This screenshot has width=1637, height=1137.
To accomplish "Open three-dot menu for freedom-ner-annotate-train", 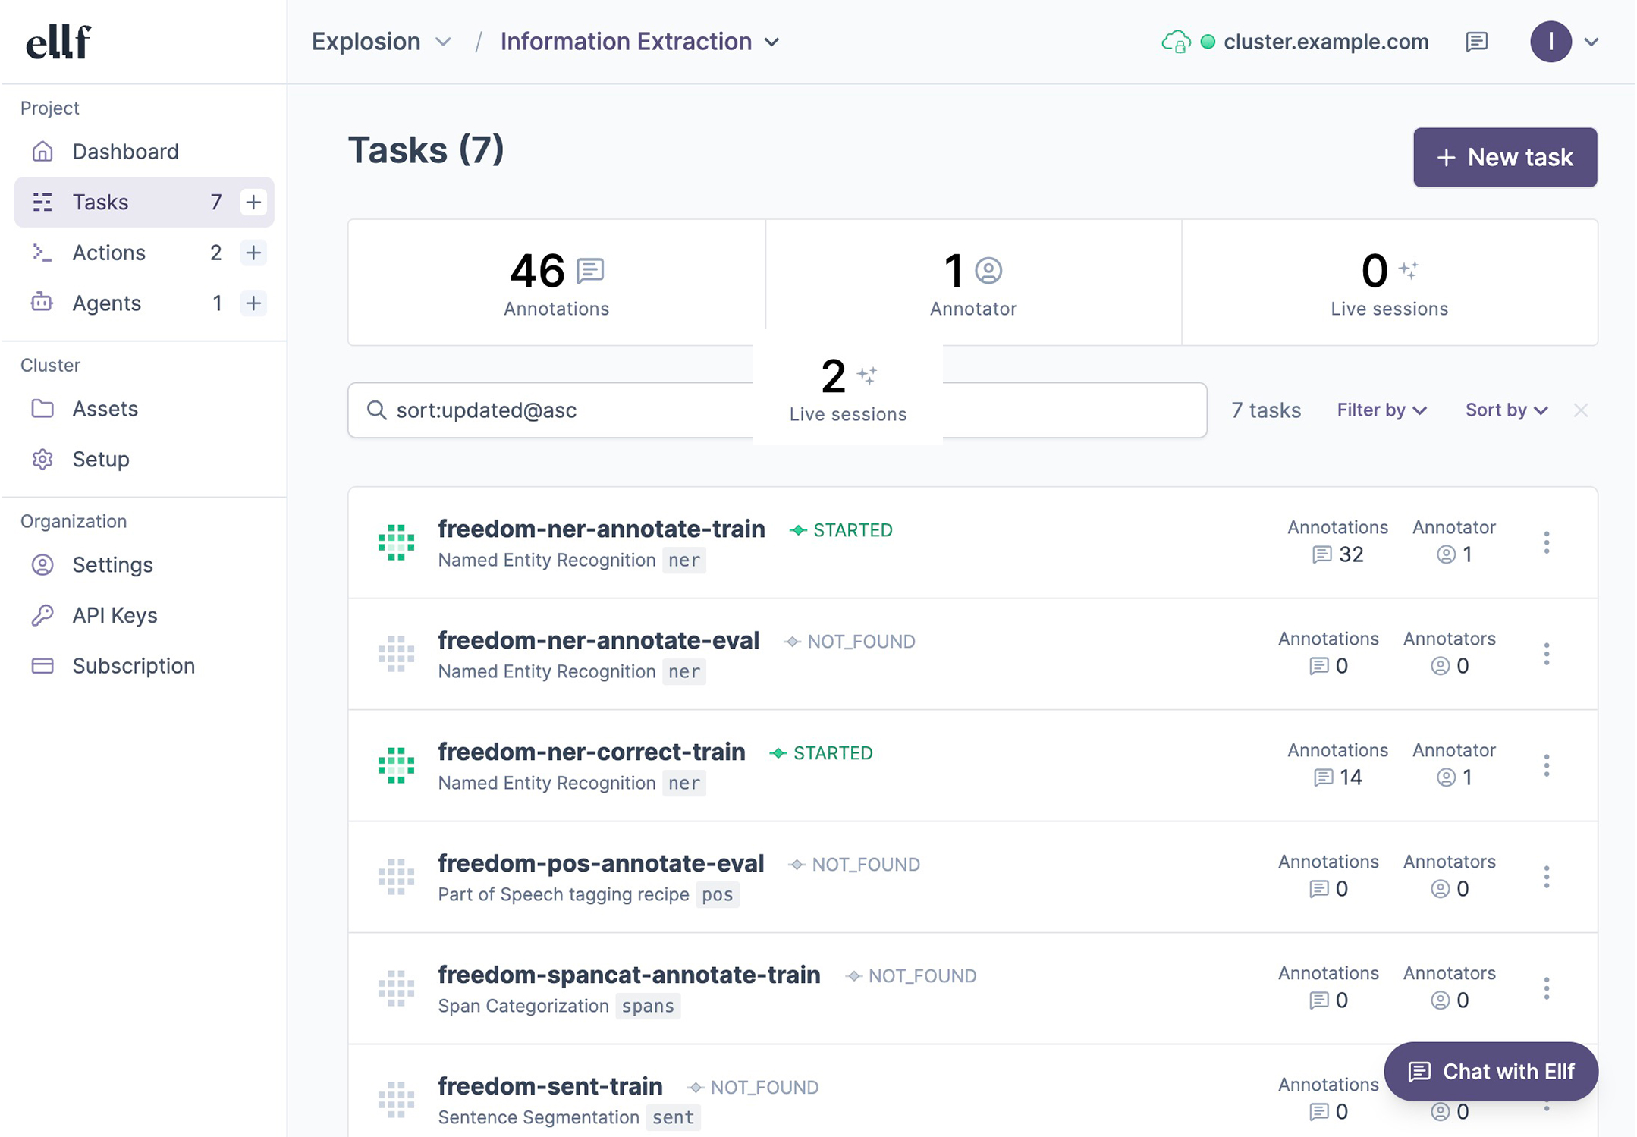I will (1546, 542).
